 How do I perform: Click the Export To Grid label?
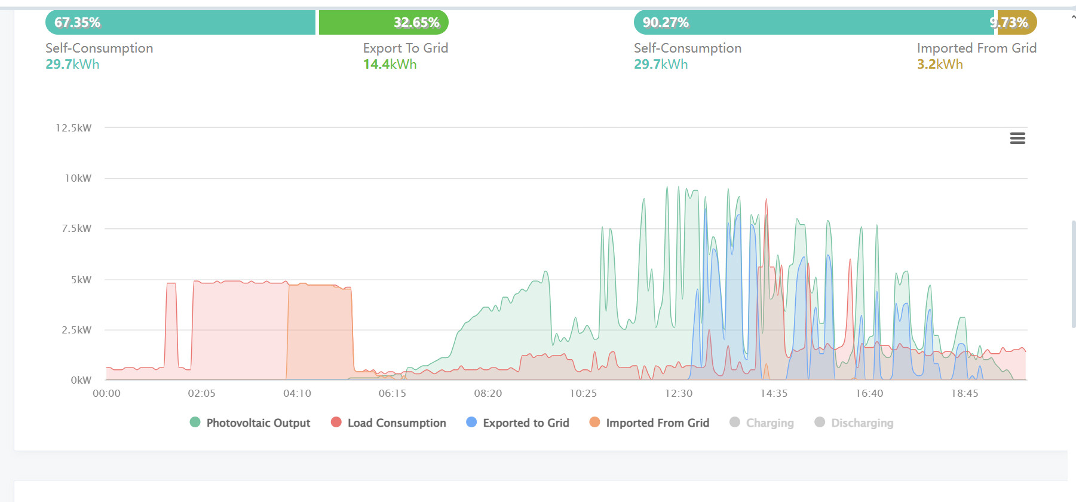point(405,48)
